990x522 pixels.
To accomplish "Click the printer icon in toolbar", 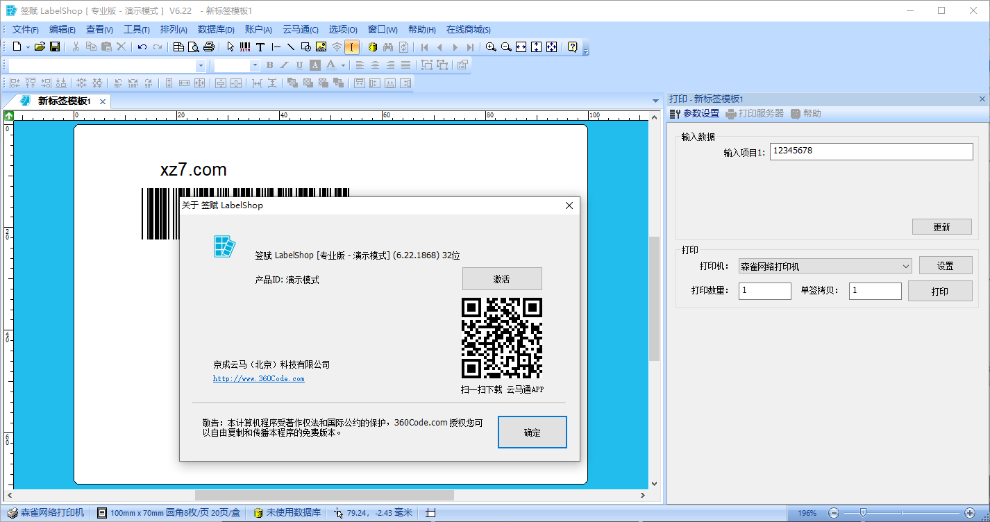I will click(209, 47).
